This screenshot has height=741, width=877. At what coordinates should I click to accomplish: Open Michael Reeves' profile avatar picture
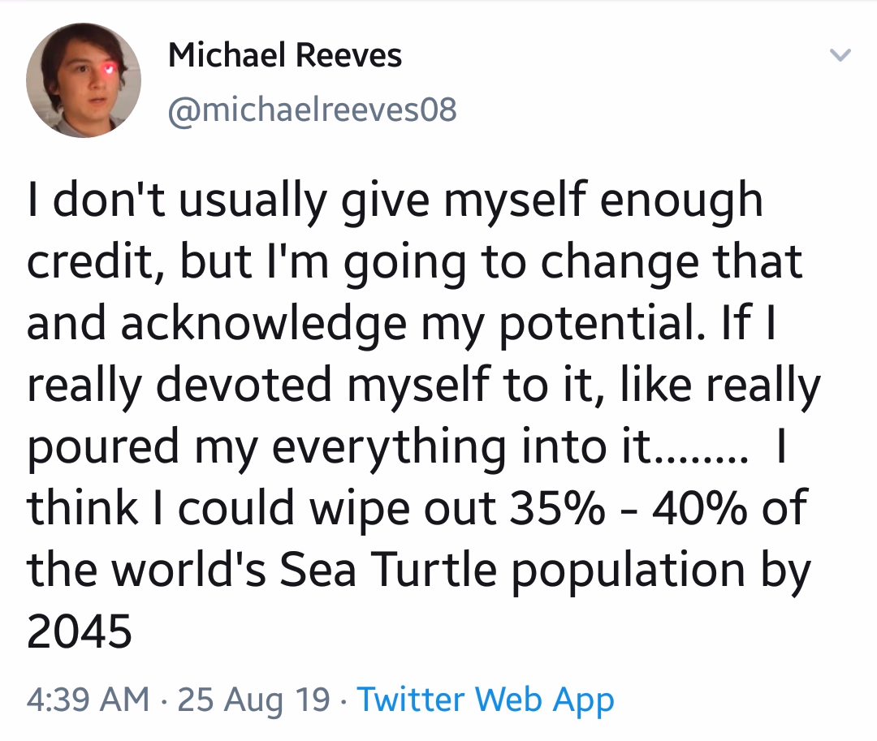tap(84, 80)
